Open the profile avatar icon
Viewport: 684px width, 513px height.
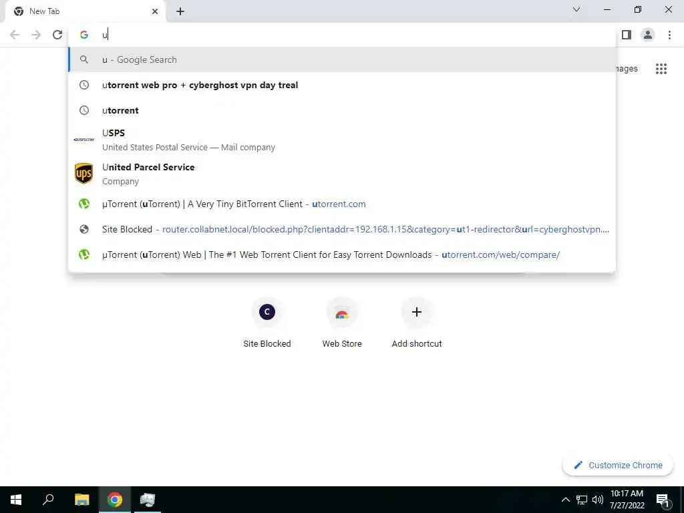[648, 35]
